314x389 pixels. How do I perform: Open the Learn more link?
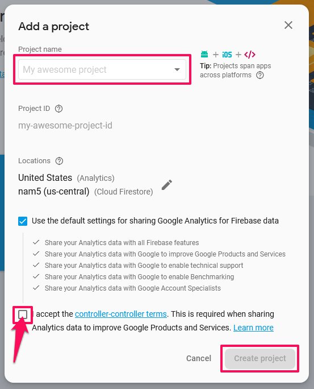[x=253, y=328]
